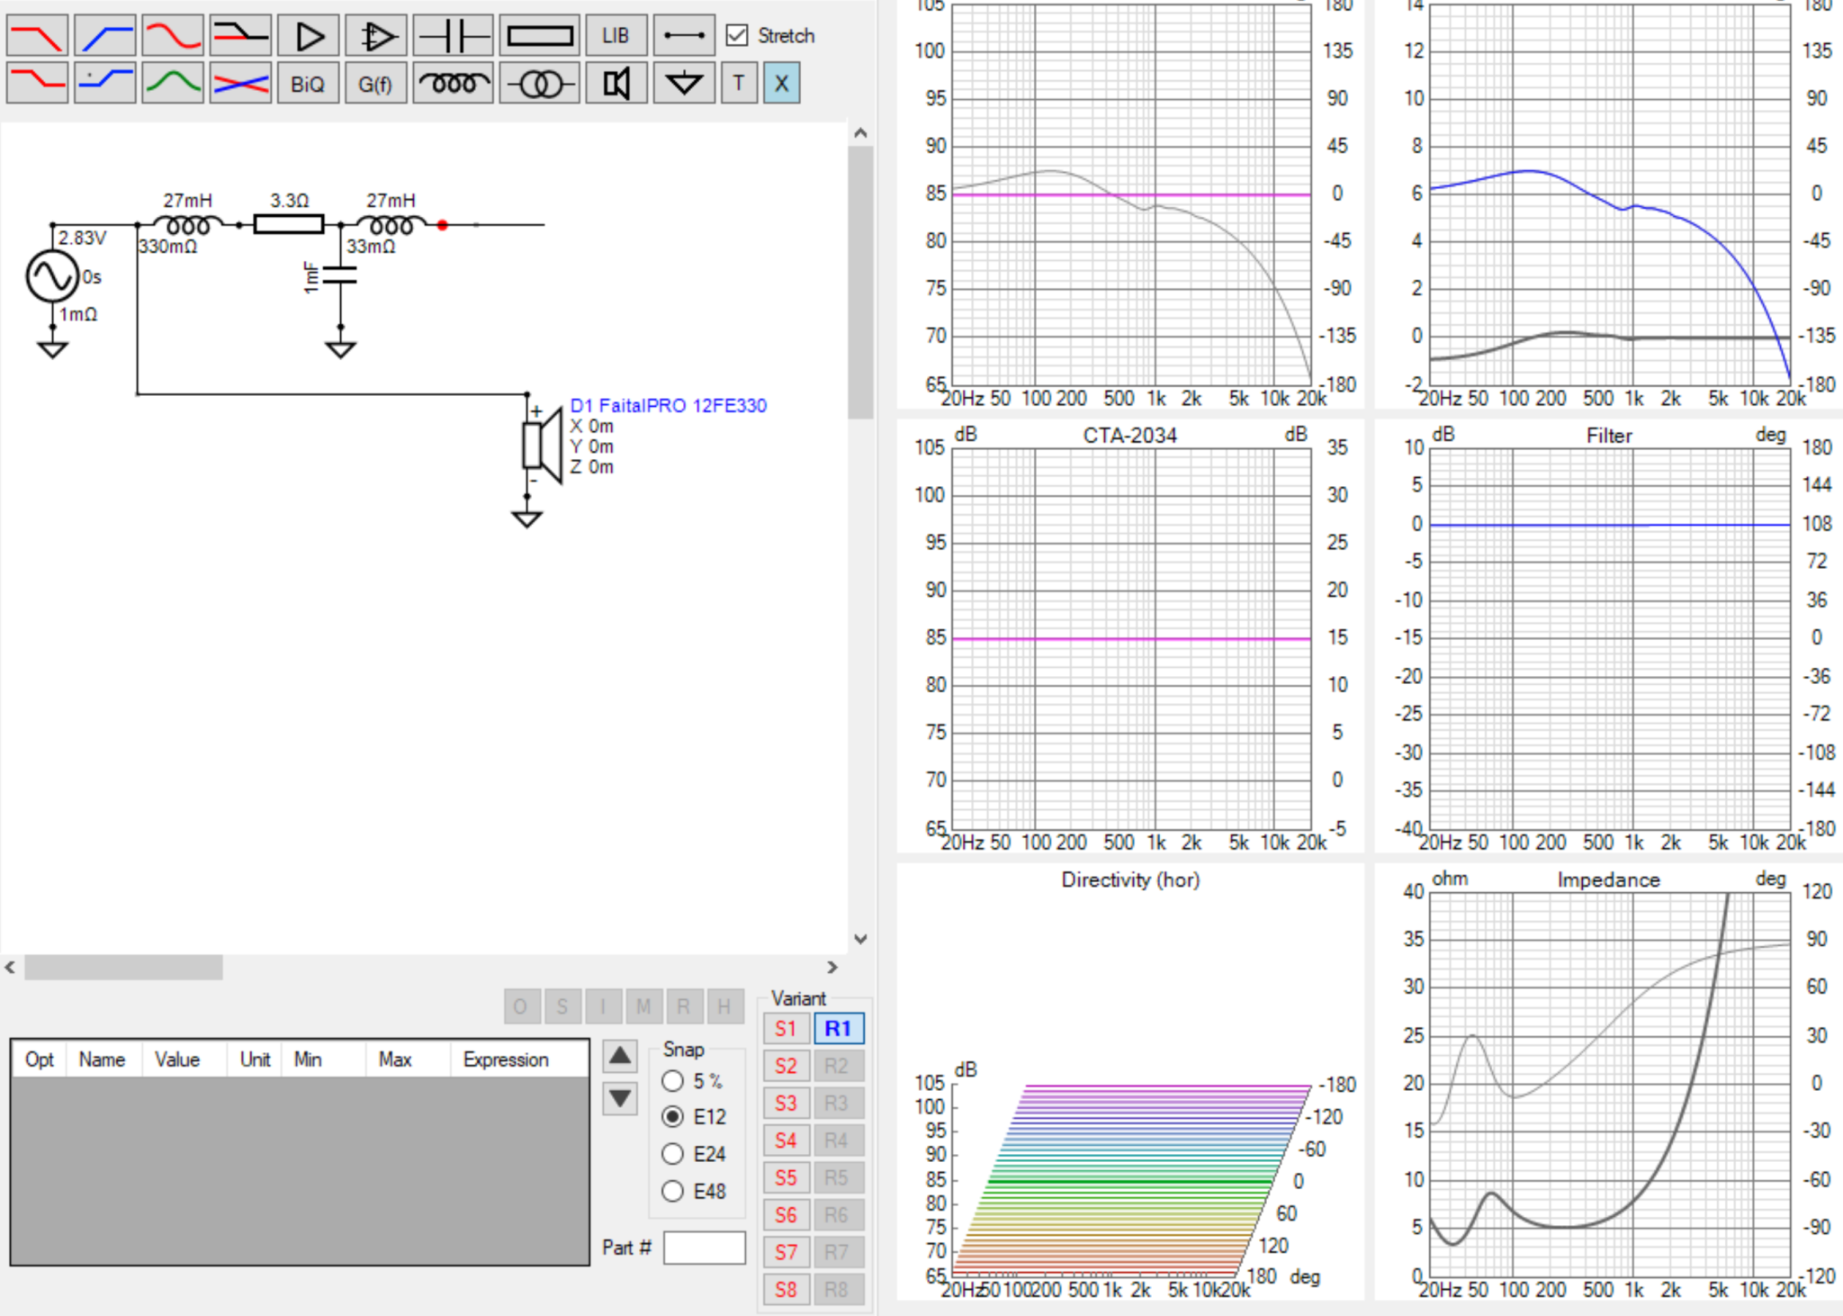Recall variant R1
Screen dimensions: 1843x1316
point(838,1029)
